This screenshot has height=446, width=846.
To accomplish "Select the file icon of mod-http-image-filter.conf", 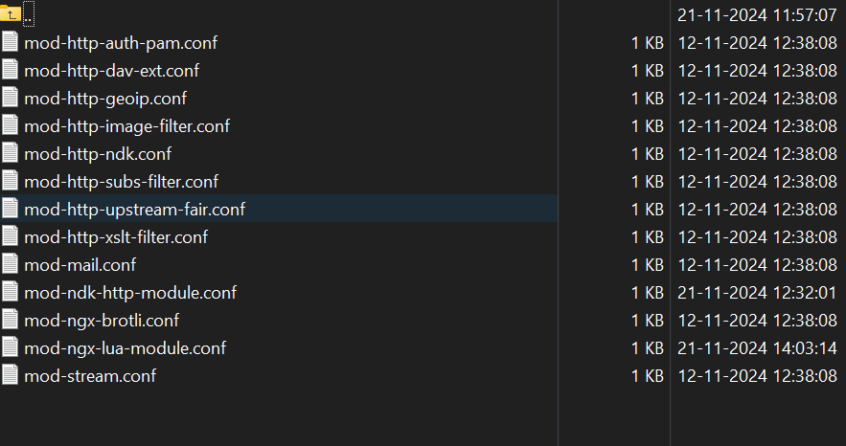I will (10, 125).
